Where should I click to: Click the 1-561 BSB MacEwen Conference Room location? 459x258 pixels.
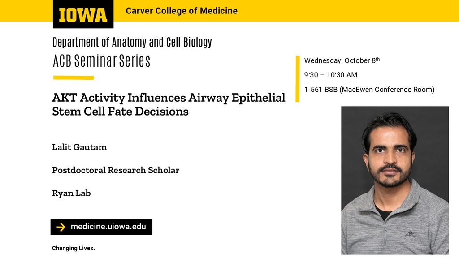tap(369, 90)
